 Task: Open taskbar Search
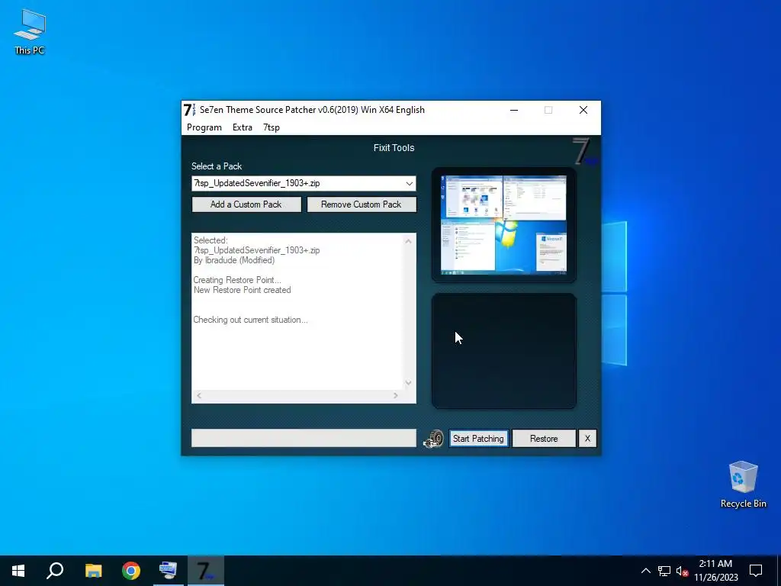(55, 571)
